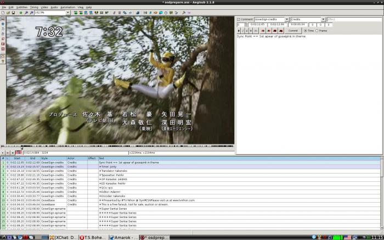Toggle strikeout formatting in edit box
The width and height of the screenshot is (384, 240).
(251, 31)
